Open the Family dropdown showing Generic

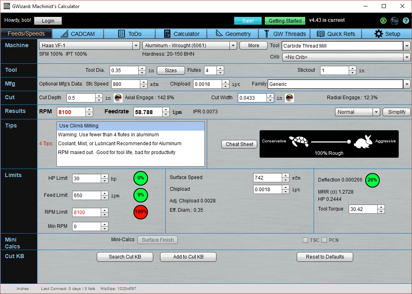[406, 84]
